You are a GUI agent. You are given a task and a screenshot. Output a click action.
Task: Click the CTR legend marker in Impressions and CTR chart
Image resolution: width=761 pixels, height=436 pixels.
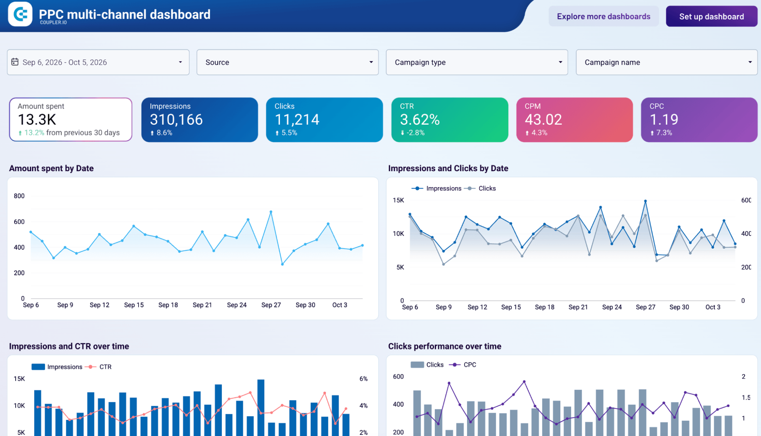tap(91, 367)
